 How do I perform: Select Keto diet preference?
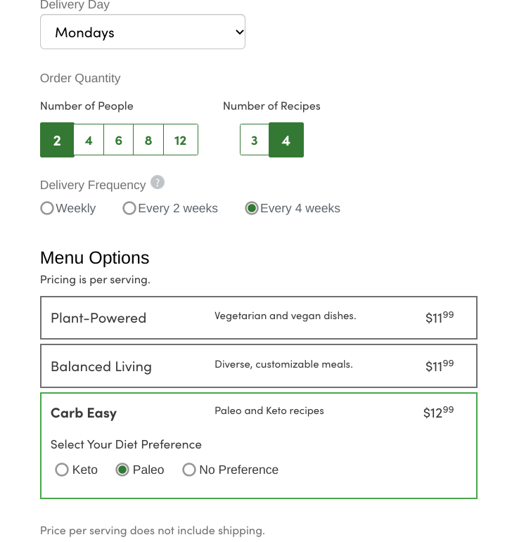coord(62,470)
